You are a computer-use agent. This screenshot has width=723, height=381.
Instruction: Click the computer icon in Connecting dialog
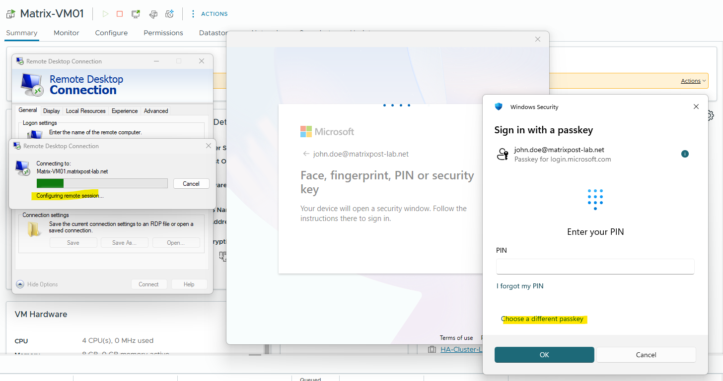coord(23,168)
